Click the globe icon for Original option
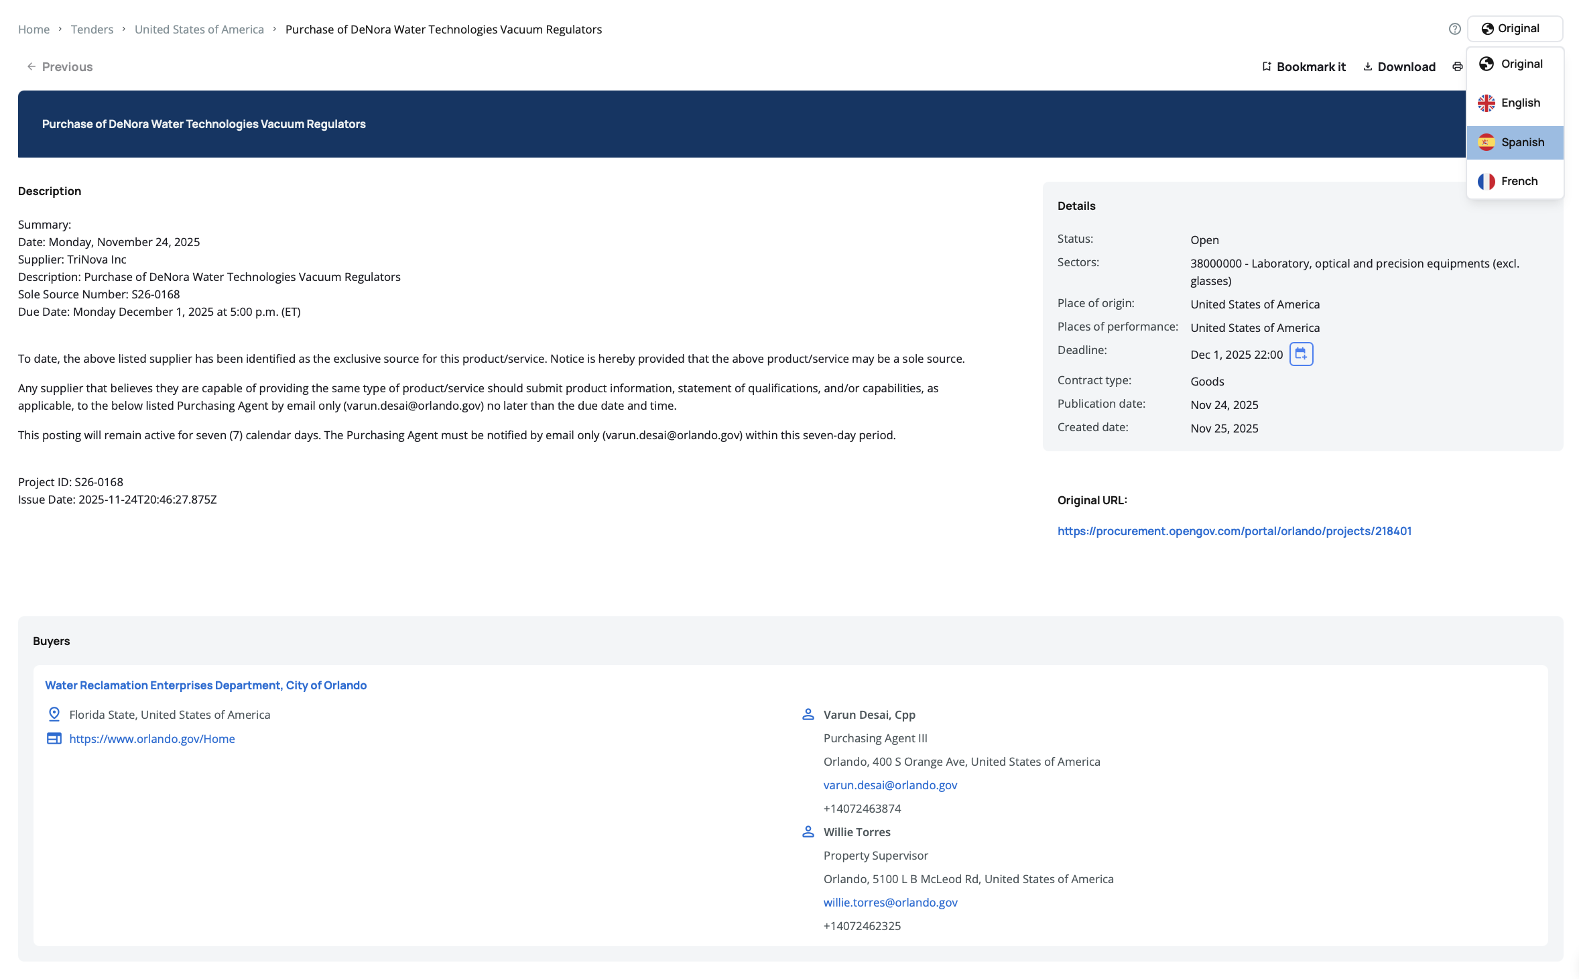This screenshot has width=1579, height=979. [x=1487, y=64]
